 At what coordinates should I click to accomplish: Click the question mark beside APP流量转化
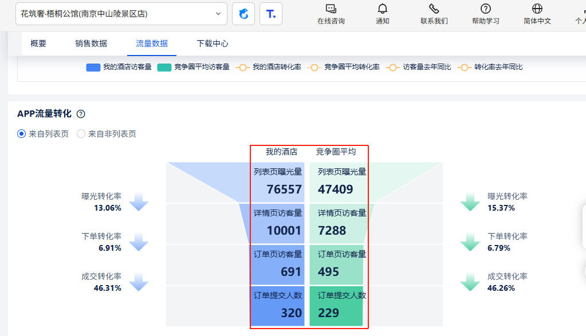[x=81, y=113]
